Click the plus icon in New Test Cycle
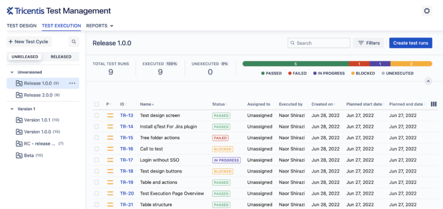443x209 pixels. pyautogui.click(x=11, y=42)
